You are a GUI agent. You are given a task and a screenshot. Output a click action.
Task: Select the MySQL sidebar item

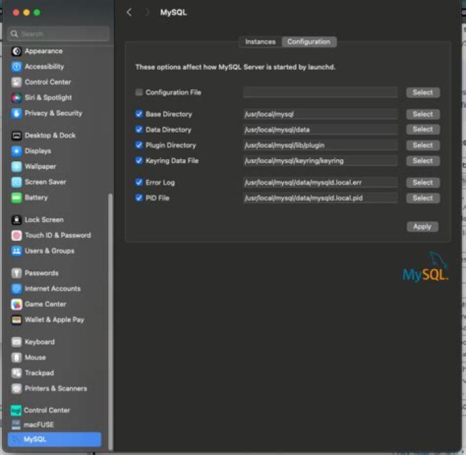(54, 439)
